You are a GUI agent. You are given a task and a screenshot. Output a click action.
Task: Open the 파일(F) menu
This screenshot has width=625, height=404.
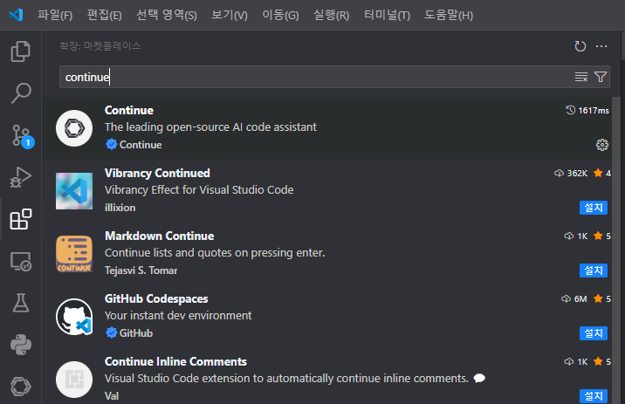pyautogui.click(x=55, y=15)
